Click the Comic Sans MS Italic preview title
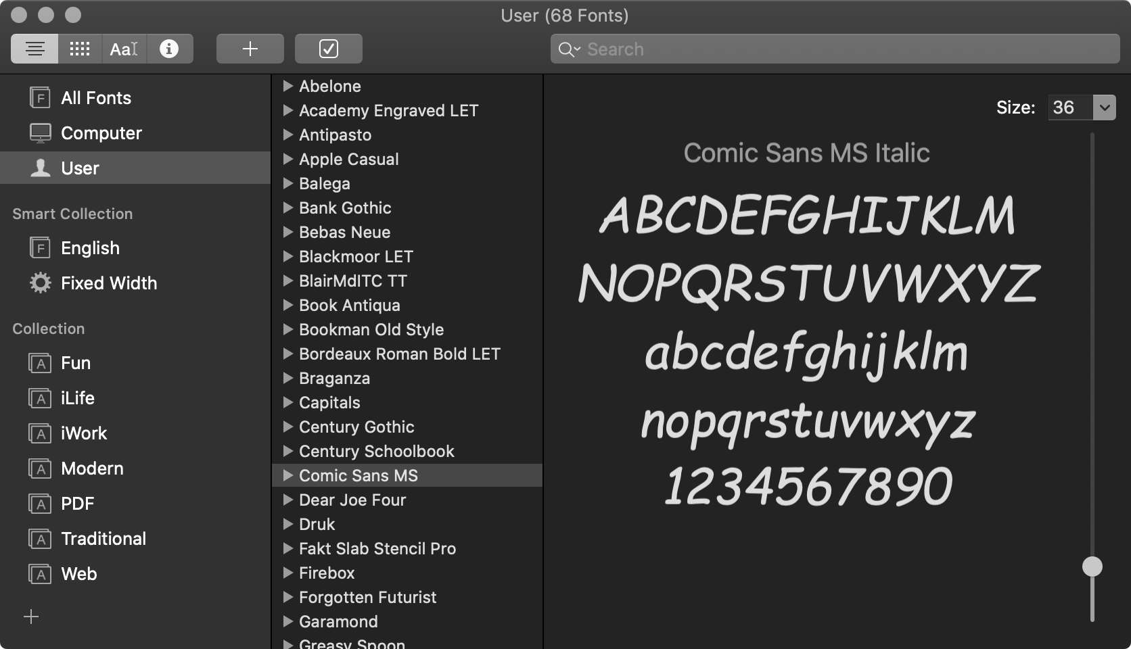The width and height of the screenshot is (1131, 649). tap(806, 153)
